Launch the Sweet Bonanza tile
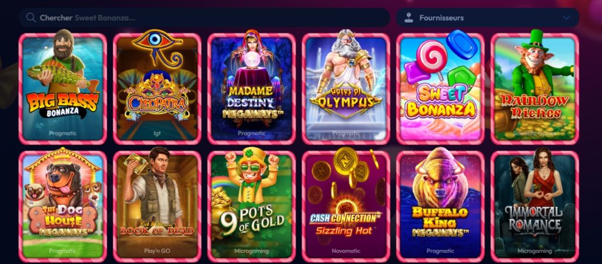The width and height of the screenshot is (602, 264). [440, 89]
